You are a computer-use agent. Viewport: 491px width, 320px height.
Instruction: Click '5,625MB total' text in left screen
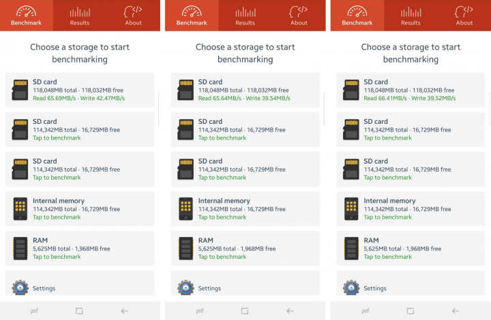click(51, 249)
